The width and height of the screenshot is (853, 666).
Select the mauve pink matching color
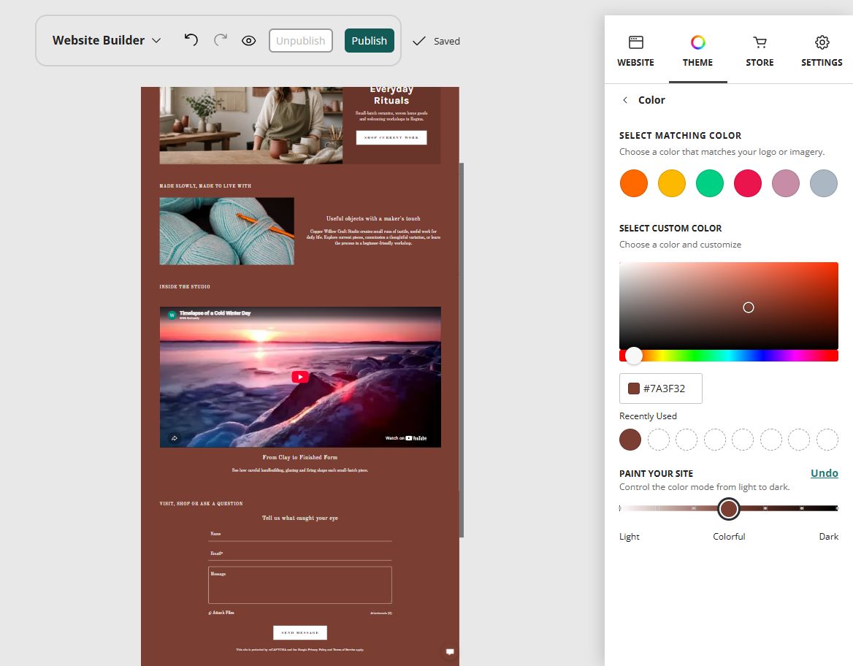click(x=786, y=183)
